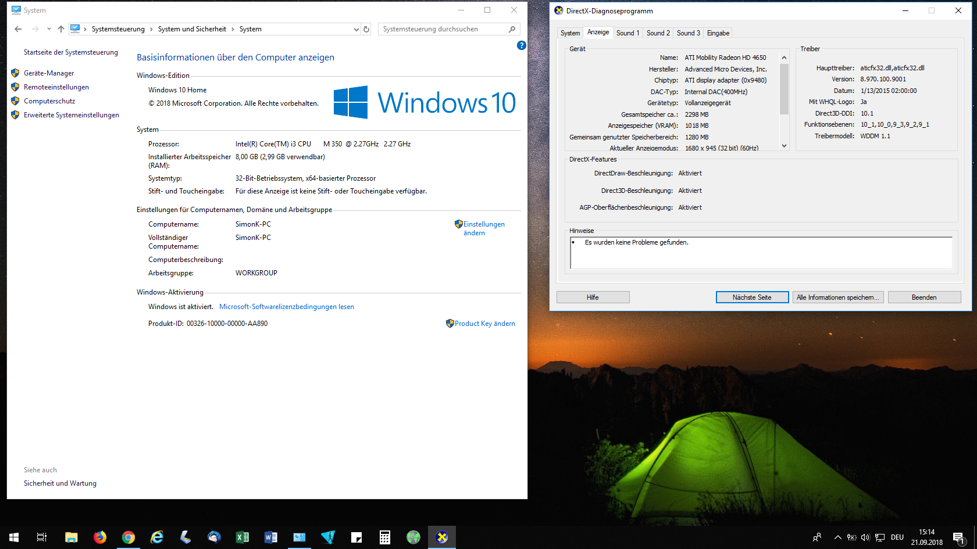Open the Sound 3 tab
Viewport: 977px width, 549px height.
point(689,33)
